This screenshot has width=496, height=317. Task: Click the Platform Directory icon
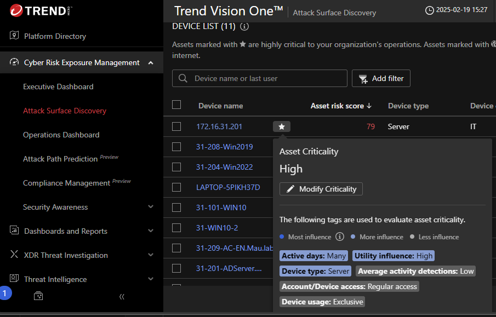click(x=14, y=36)
